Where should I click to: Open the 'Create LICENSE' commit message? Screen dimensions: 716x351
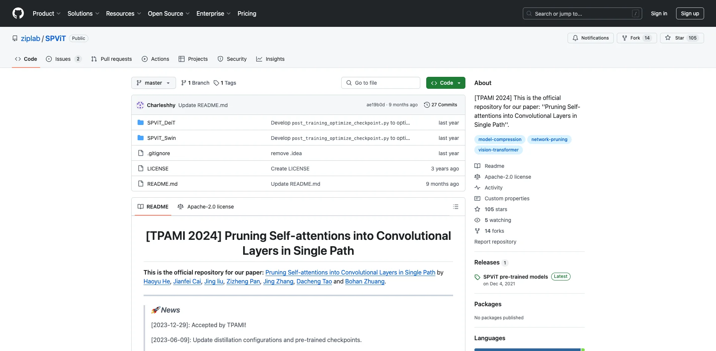click(x=290, y=169)
